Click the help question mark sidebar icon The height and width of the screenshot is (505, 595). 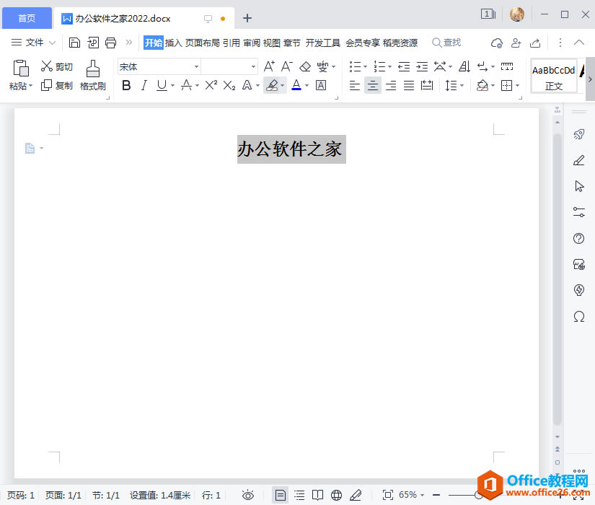578,239
